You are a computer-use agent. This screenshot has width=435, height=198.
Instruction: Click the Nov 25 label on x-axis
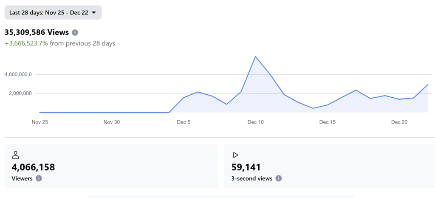pyautogui.click(x=39, y=122)
